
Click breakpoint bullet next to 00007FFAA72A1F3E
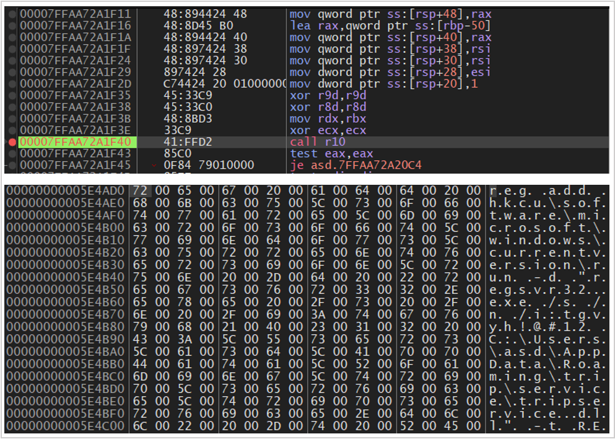point(14,130)
